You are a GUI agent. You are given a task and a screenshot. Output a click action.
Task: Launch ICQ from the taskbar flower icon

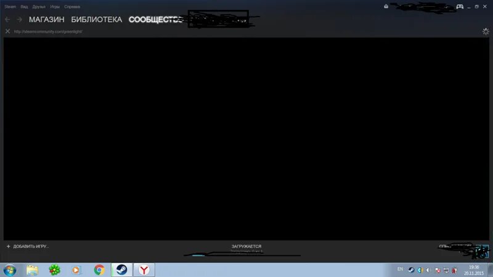54,270
